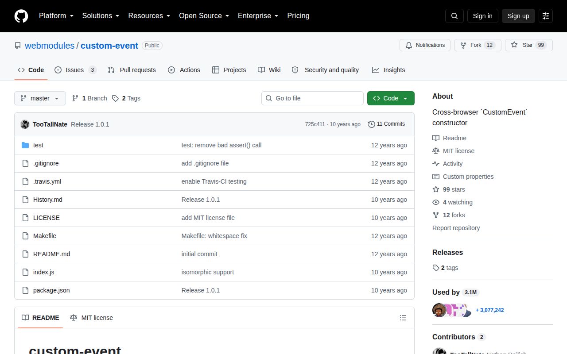Viewport: 567px width, 354px height.
Task: Switch to the Insights tab
Action: pyautogui.click(x=388, y=70)
